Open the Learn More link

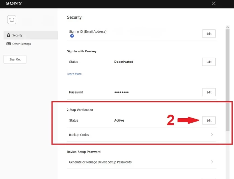(74, 74)
